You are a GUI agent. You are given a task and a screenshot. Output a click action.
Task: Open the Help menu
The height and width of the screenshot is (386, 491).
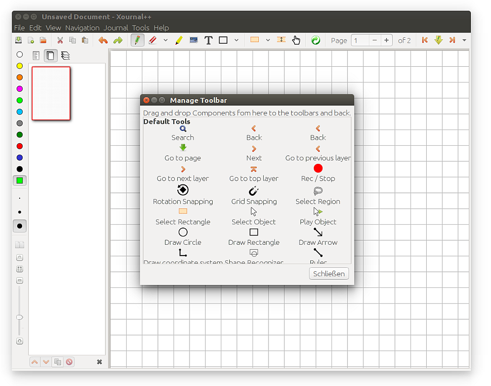tap(161, 28)
